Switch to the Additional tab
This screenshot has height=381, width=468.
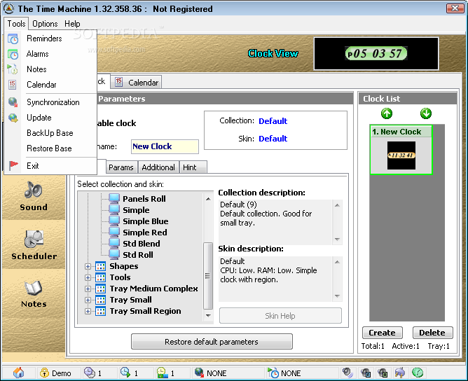158,167
